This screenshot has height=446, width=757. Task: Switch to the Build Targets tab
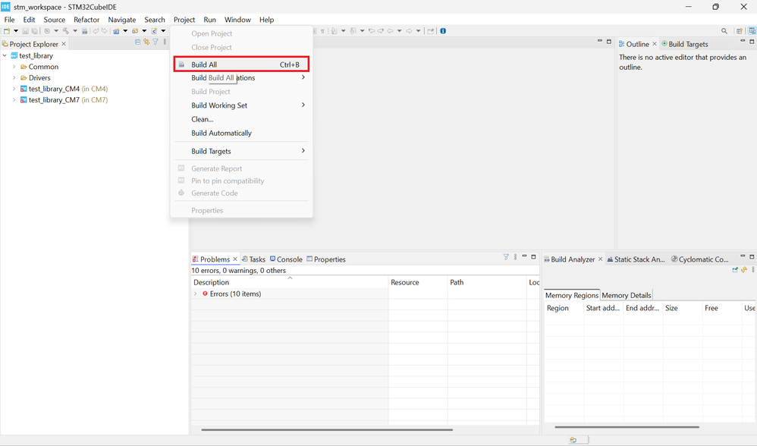pyautogui.click(x=685, y=44)
